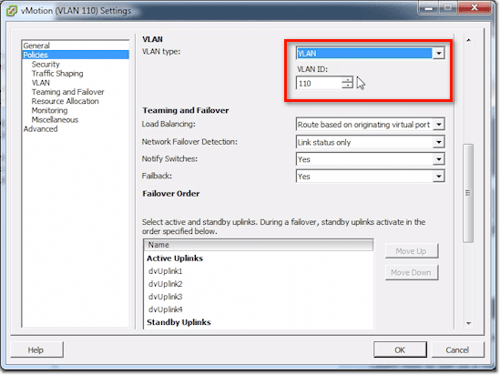
Task: Click into the VLAN ID input field
Action: (319, 83)
